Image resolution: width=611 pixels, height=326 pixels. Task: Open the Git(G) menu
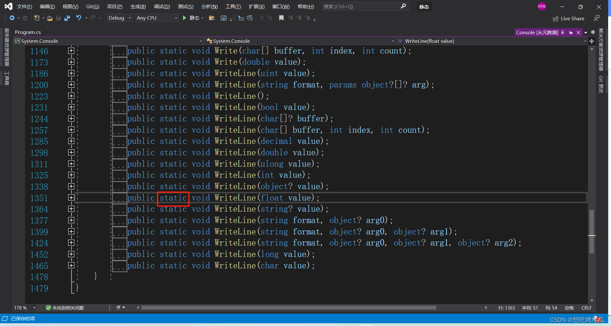92,6
